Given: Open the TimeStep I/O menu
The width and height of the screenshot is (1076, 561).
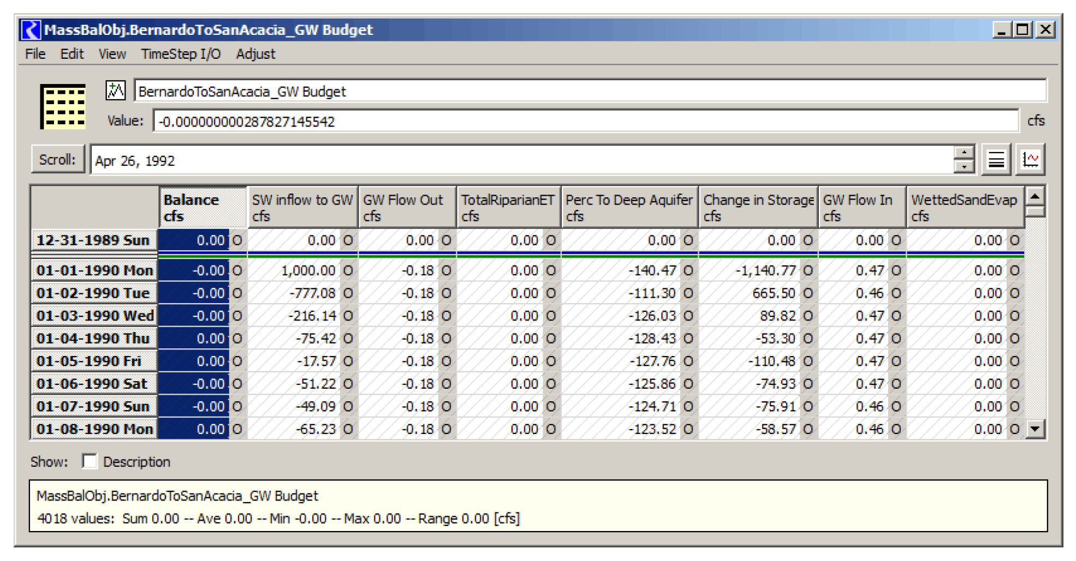Looking at the screenshot, I should point(181,54).
